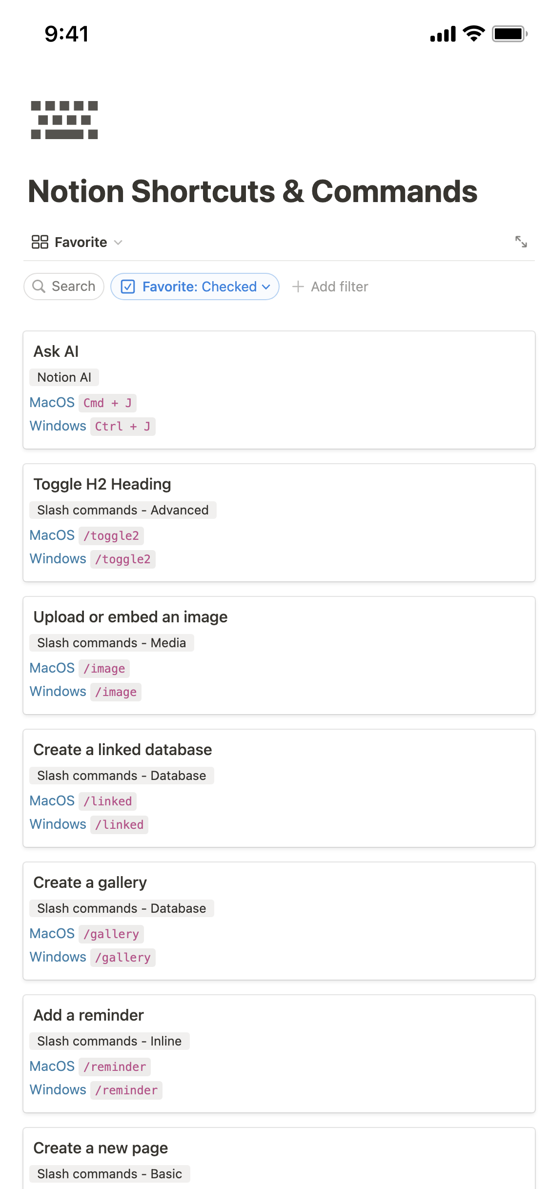Tap the Notion Shortcuts & Commands title
The image size is (549, 1189).
252,191
